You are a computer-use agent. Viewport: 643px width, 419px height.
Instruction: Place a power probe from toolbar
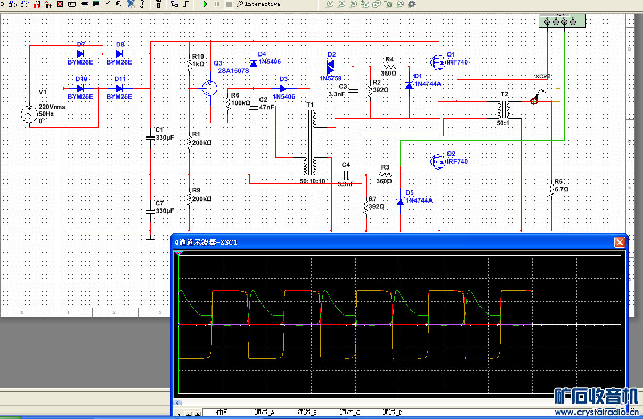point(353,4)
